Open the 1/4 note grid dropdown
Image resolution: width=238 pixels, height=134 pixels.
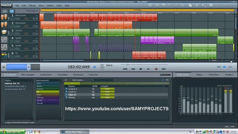point(32,11)
